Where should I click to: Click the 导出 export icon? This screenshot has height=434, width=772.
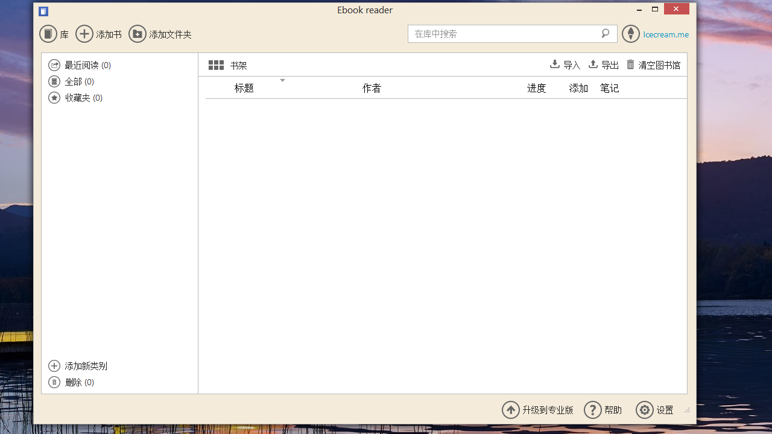[592, 64]
